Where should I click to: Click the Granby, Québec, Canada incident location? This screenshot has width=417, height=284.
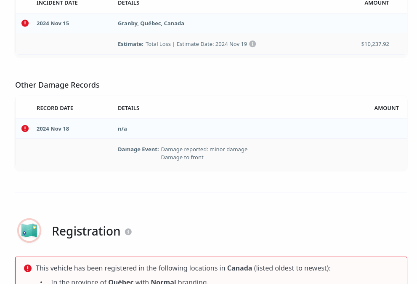[151, 24]
